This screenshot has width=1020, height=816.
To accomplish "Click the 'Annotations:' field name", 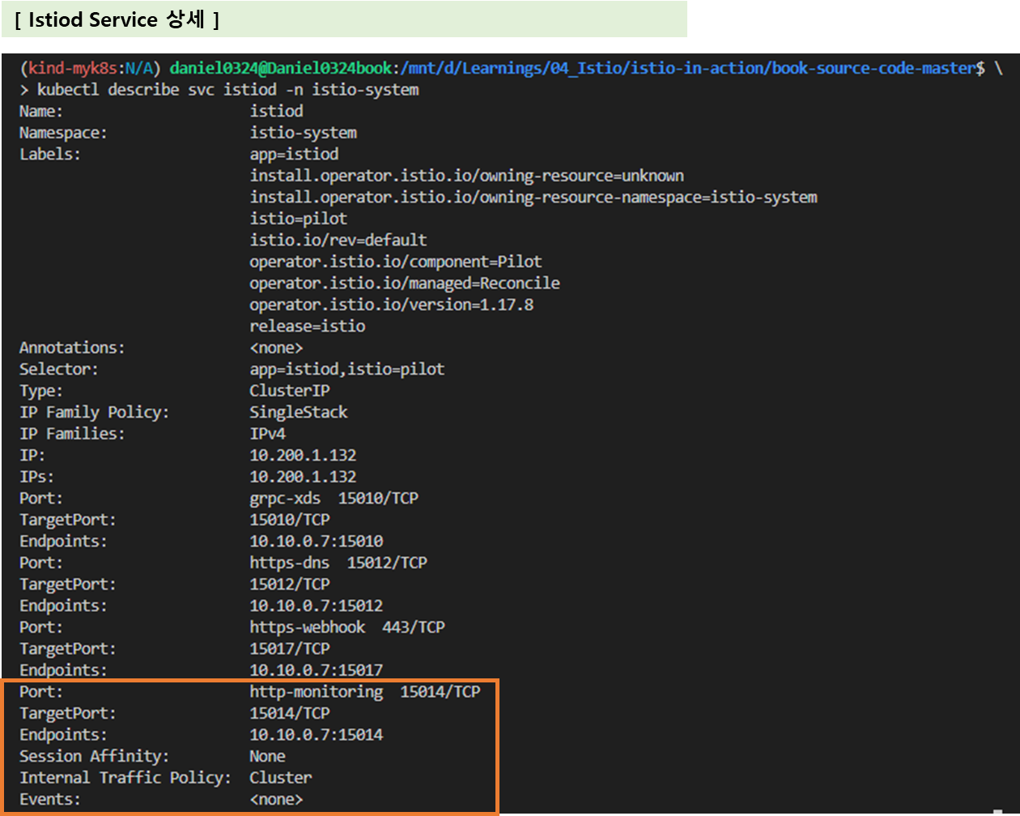I will pyautogui.click(x=72, y=347).
